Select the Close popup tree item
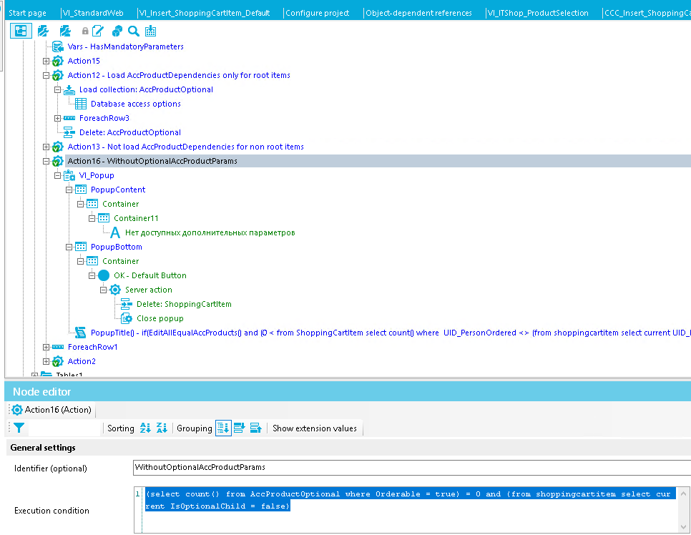691x535 pixels. click(160, 318)
